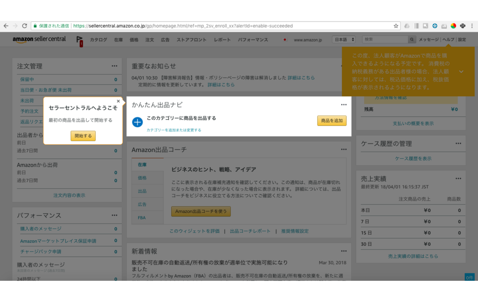Click 推奨情報設定 link
The height and width of the screenshot is (298, 478).
coord(295,231)
